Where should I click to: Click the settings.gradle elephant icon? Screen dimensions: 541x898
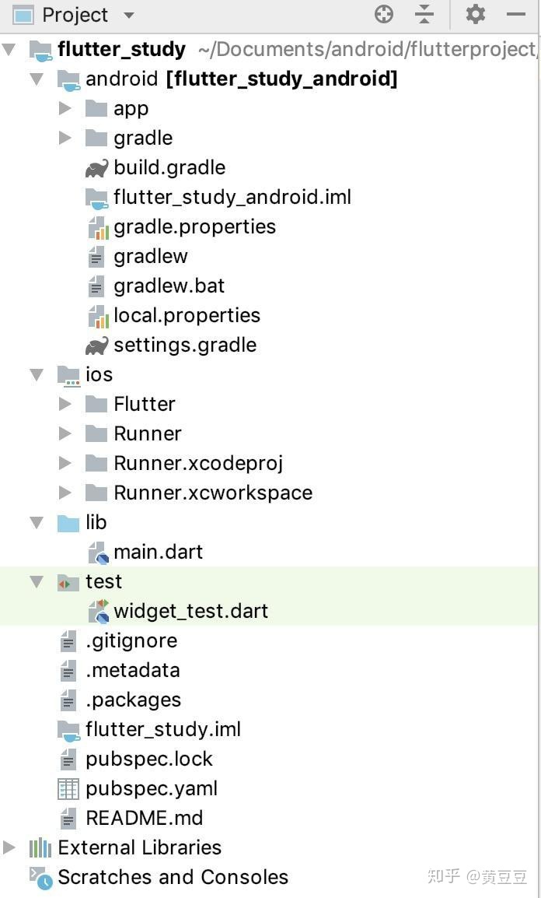pyautogui.click(x=96, y=346)
